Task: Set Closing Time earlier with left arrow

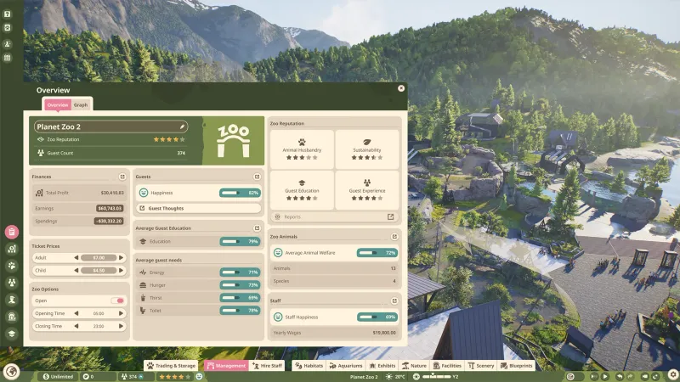Action: coord(76,326)
